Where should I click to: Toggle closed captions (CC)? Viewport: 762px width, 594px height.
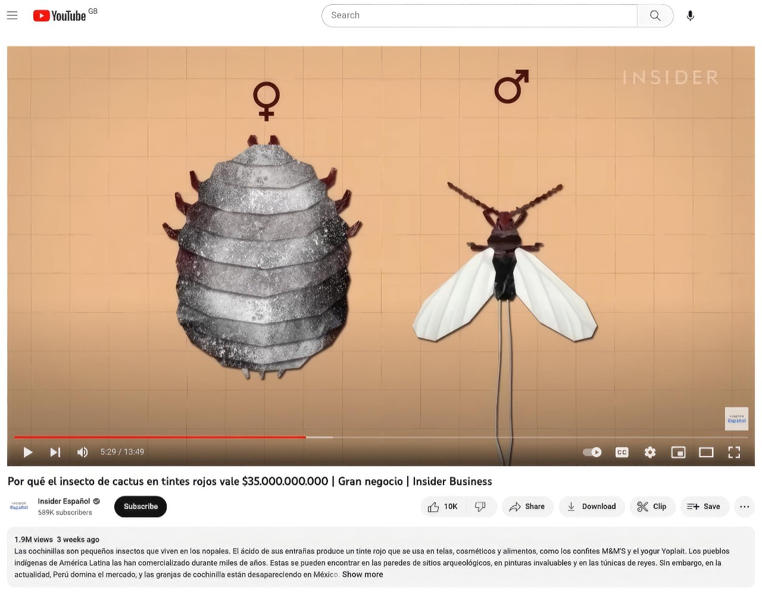tap(622, 452)
